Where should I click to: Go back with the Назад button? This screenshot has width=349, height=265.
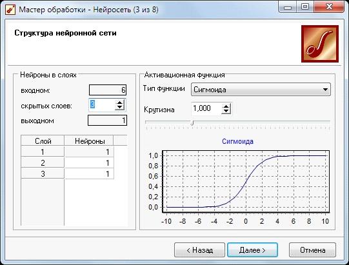(199, 250)
